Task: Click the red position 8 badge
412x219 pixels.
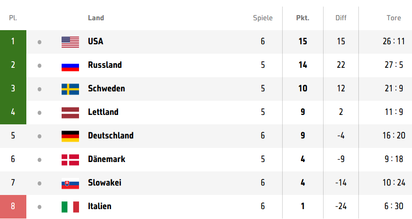Action: [13, 207]
